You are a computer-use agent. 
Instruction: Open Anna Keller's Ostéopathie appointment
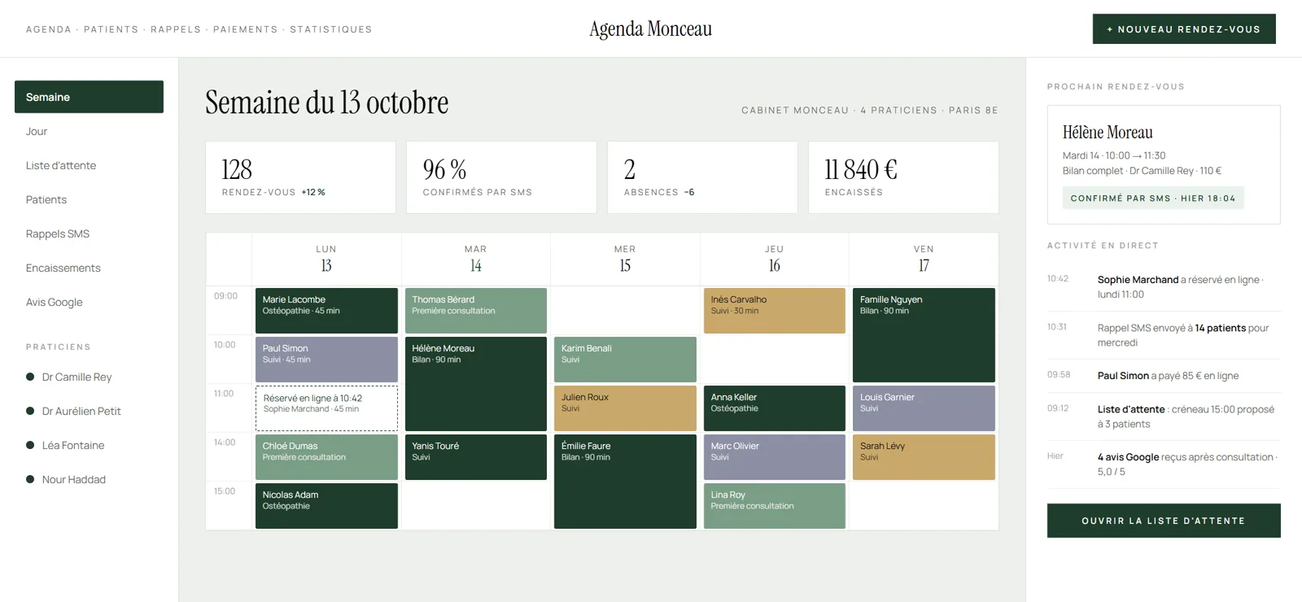(775, 408)
